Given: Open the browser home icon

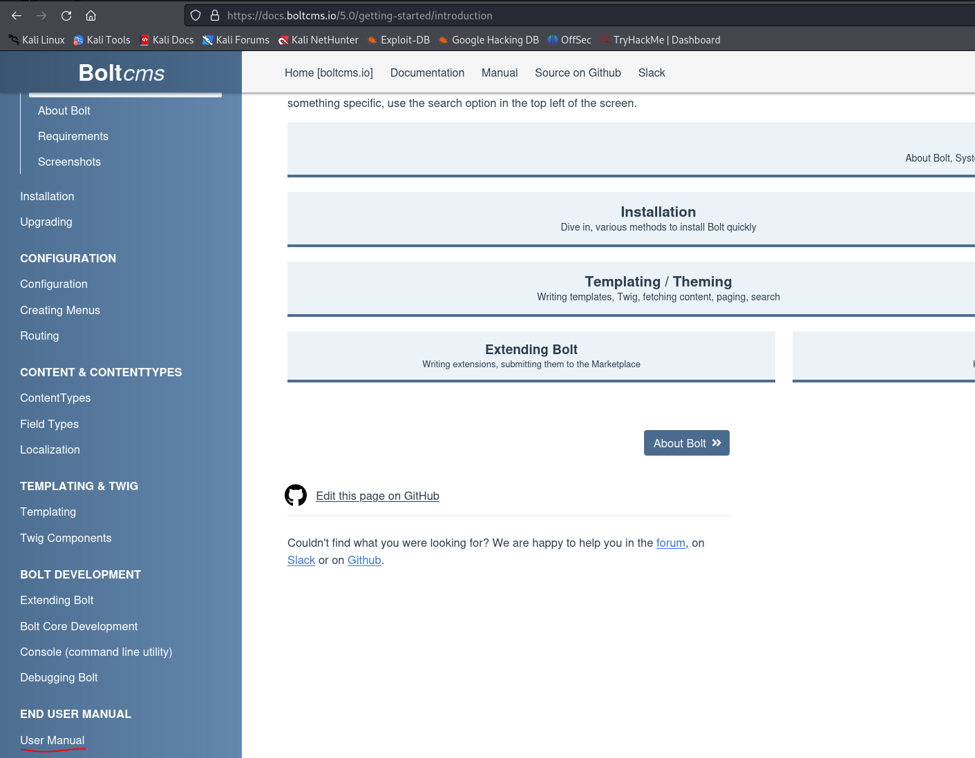Looking at the screenshot, I should coord(91,15).
